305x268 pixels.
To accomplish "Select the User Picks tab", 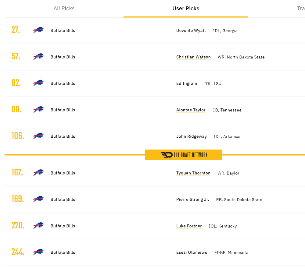I will (x=186, y=8).
